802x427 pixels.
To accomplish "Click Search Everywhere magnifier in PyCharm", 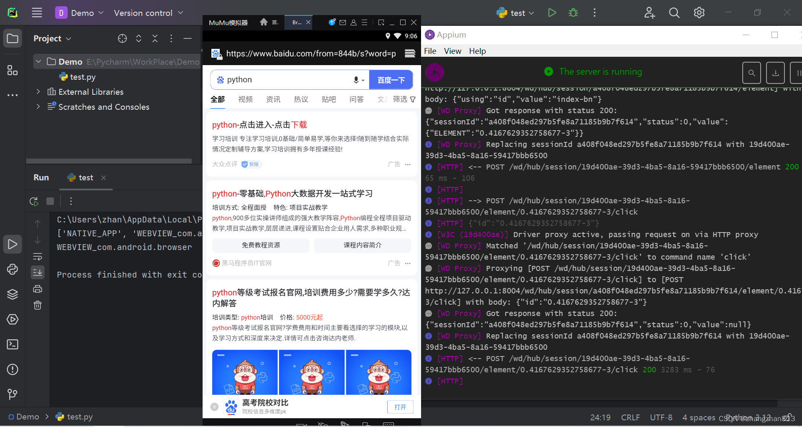I will (674, 13).
